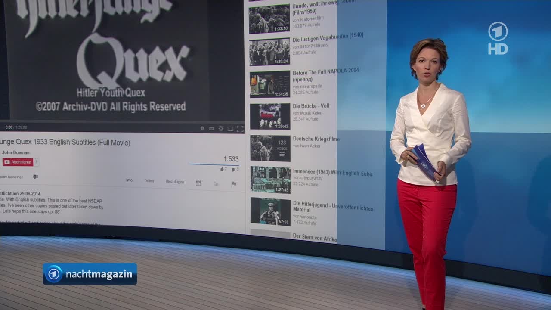Click the view count '1.533'
Screen dimensions: 551x310
(x=231, y=159)
